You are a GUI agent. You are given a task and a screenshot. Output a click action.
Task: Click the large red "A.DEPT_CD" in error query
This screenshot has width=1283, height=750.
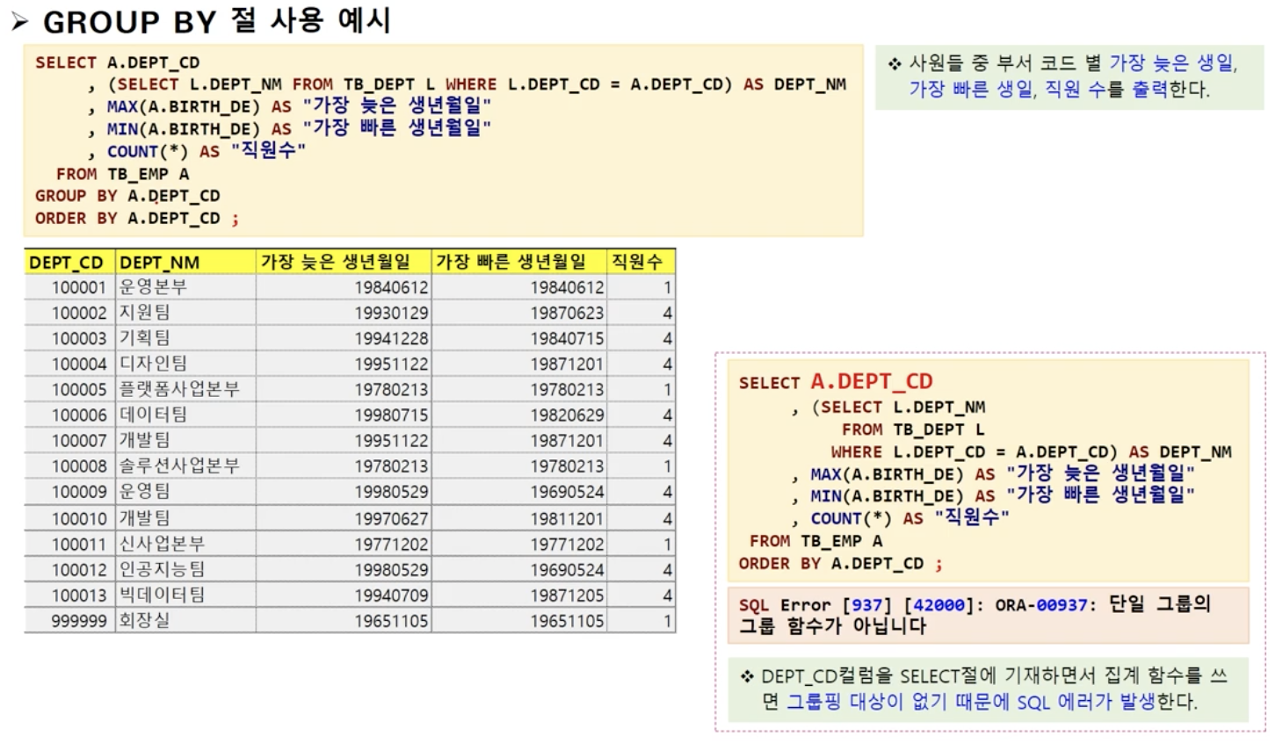pyautogui.click(x=871, y=381)
